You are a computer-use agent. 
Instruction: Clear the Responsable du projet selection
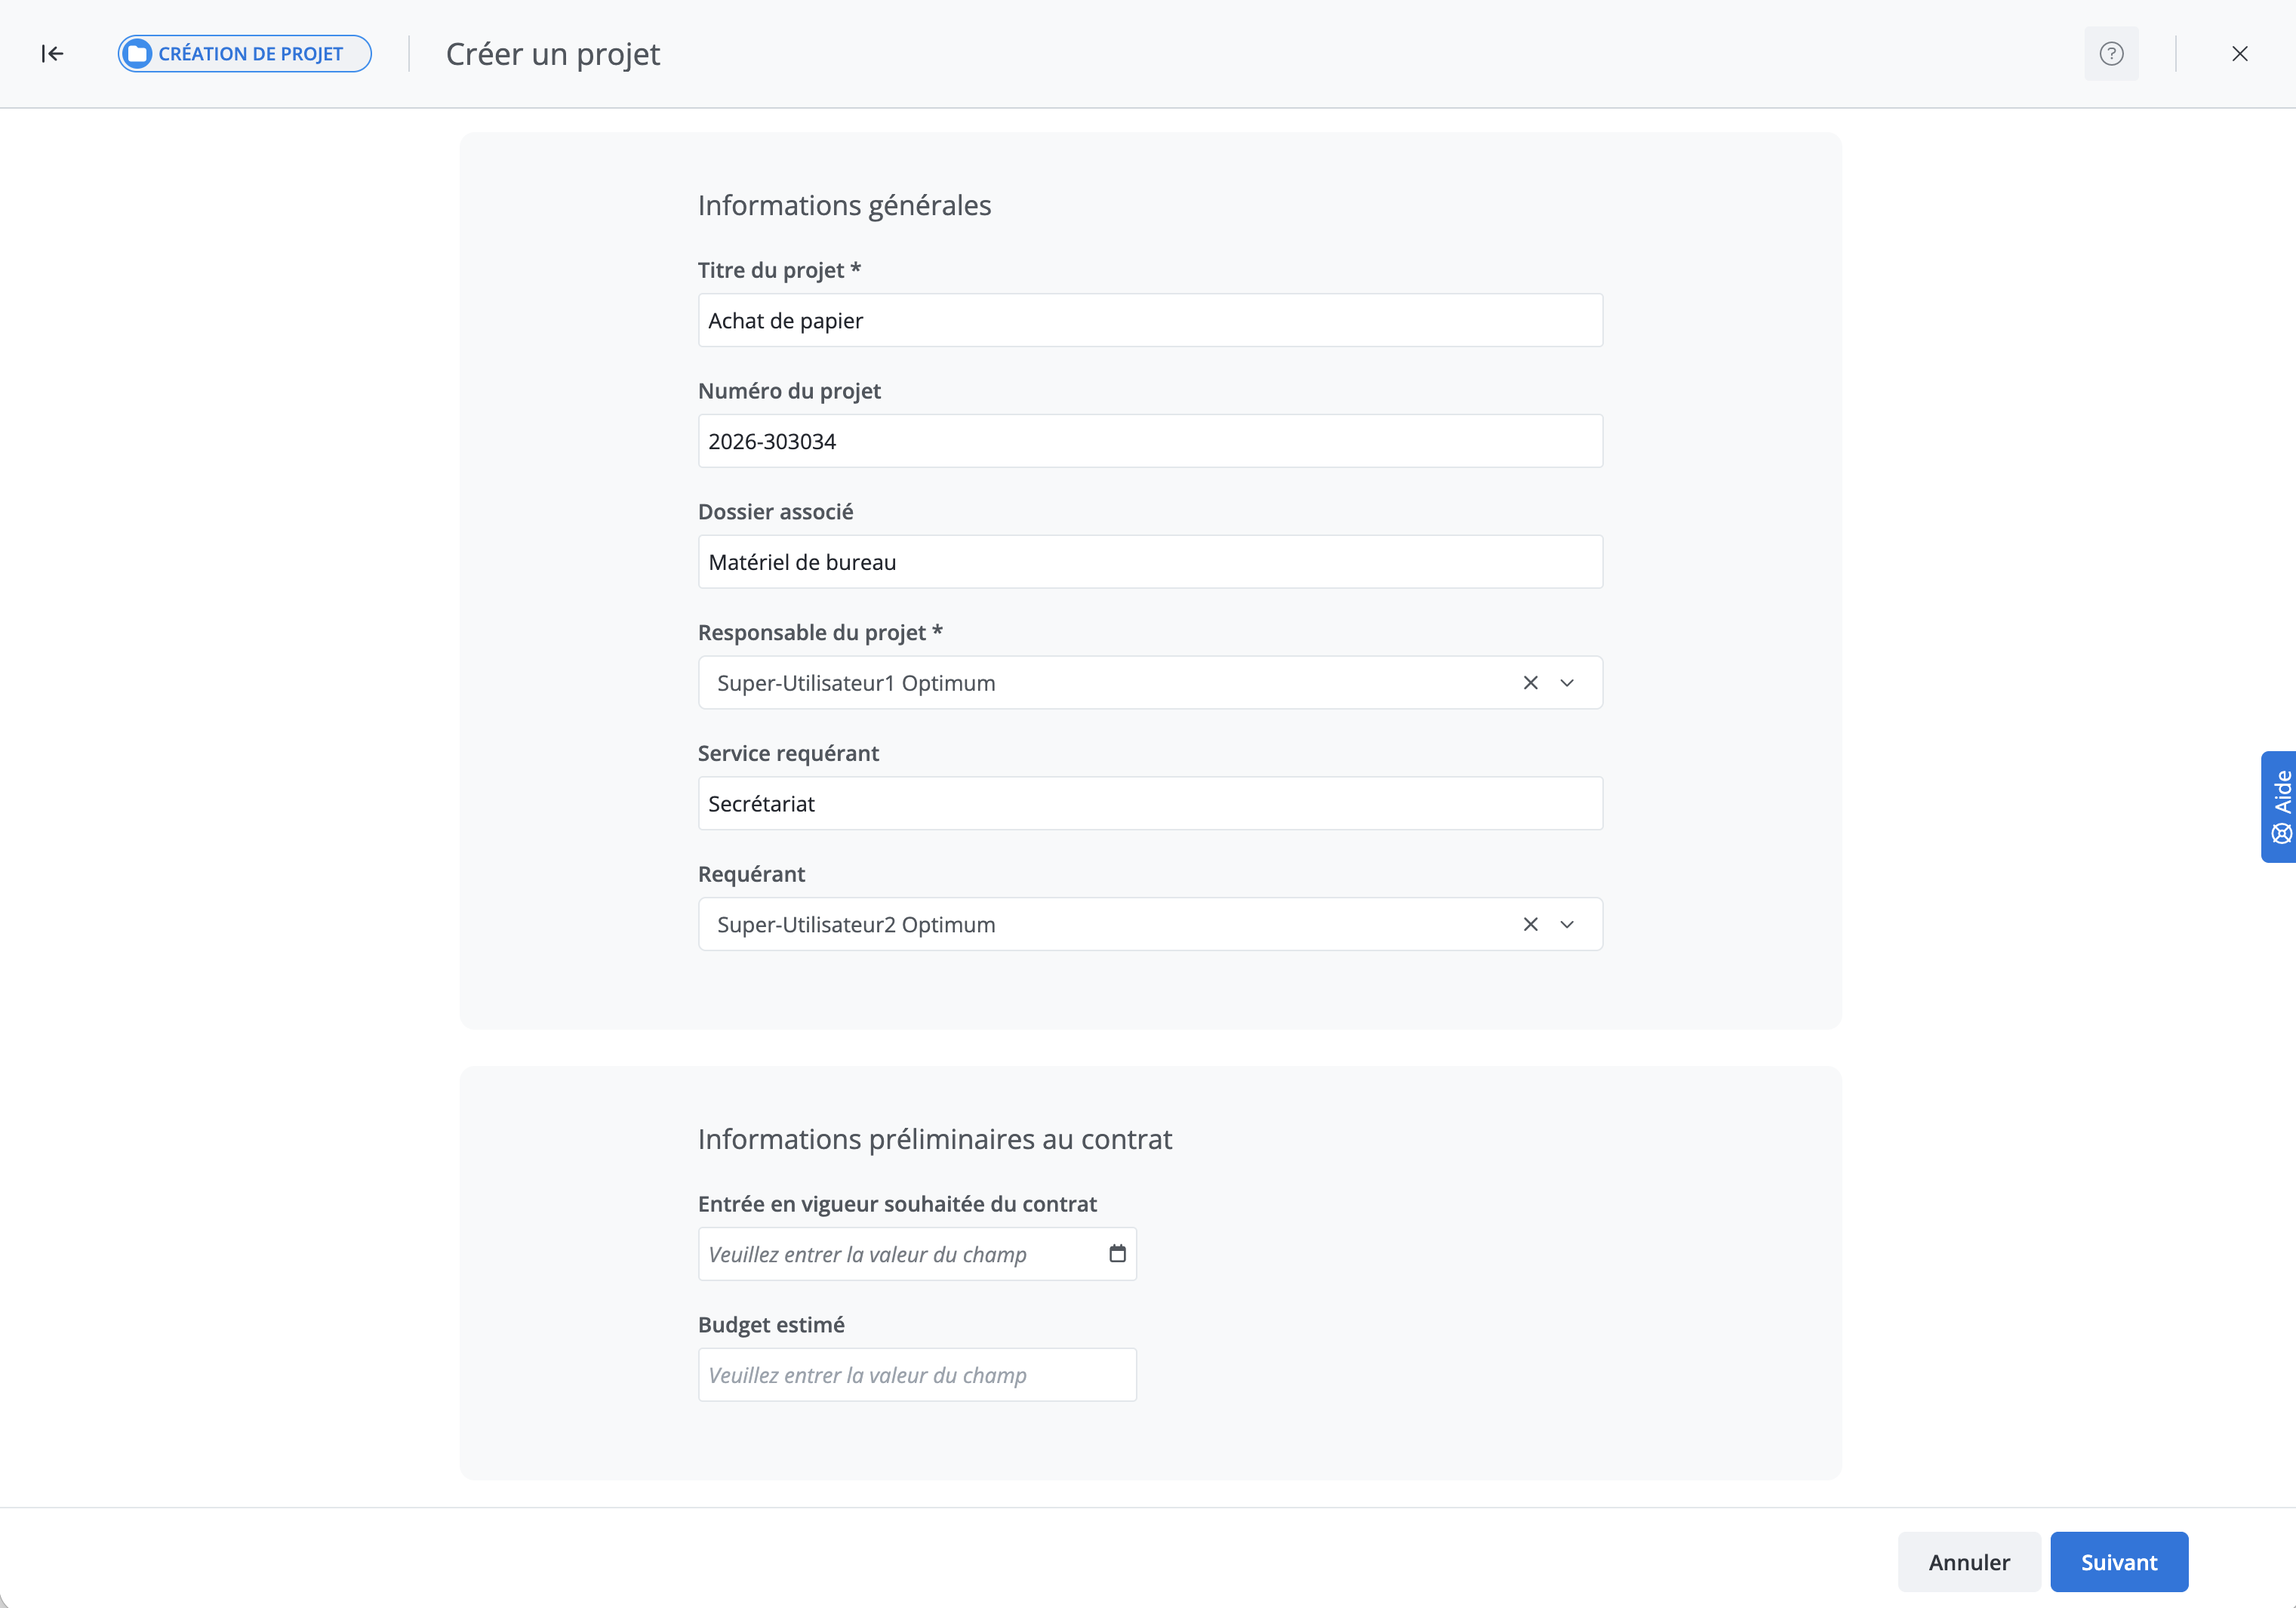coord(1530,683)
